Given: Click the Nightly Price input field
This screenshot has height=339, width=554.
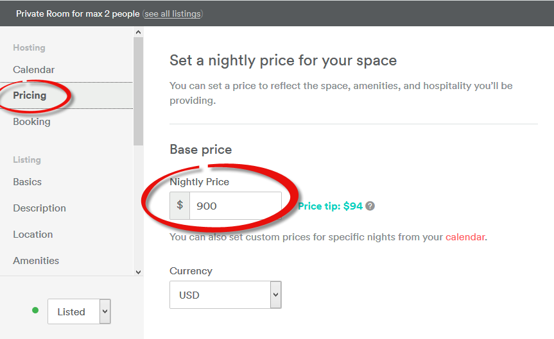Looking at the screenshot, I should 235,206.
